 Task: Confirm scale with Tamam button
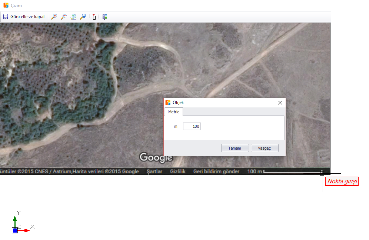(x=235, y=148)
